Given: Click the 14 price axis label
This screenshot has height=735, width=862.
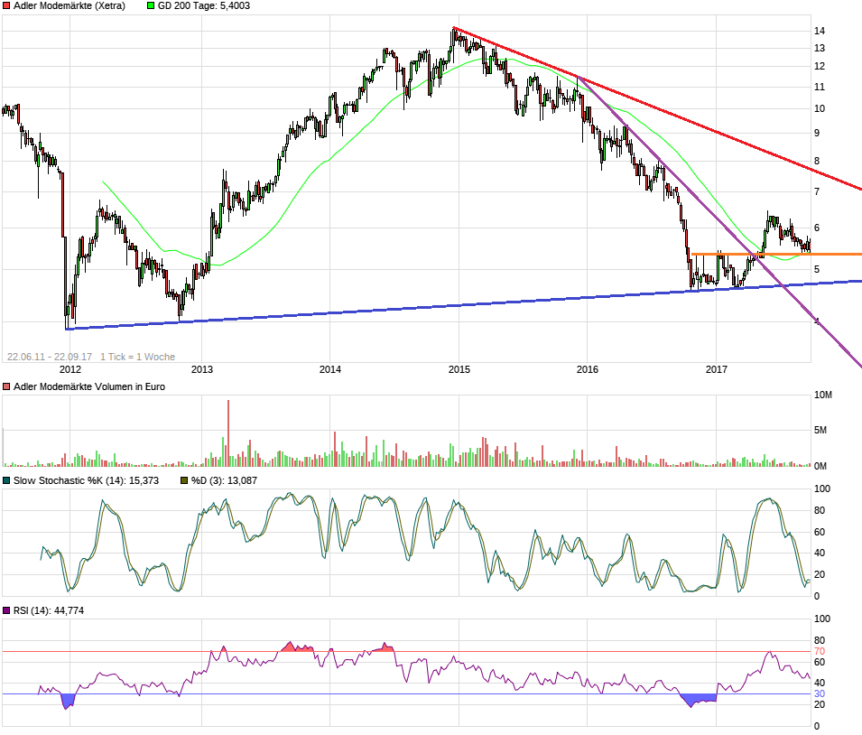Looking at the screenshot, I should 820,31.
